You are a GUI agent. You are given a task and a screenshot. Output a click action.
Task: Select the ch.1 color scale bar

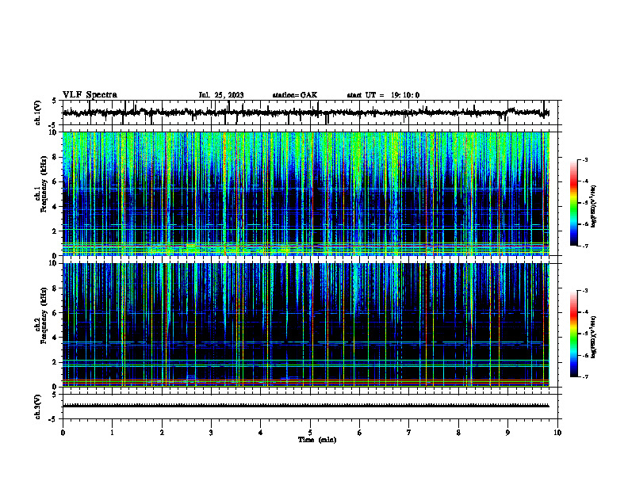(573, 203)
